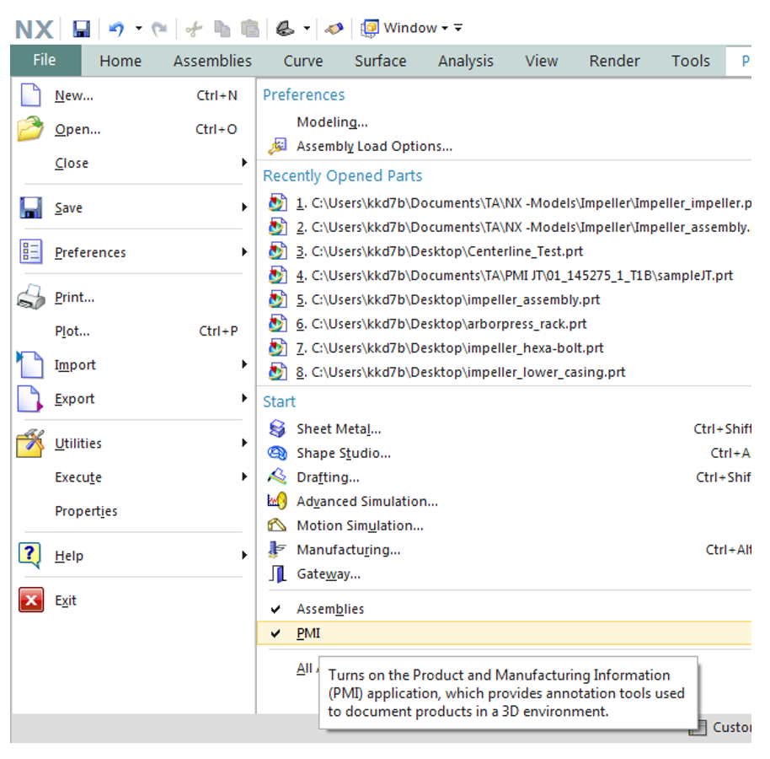Open the Window dropdown menu
The width and height of the screenshot is (770, 759).
click(445, 28)
